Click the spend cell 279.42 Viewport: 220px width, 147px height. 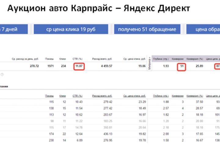108,102
